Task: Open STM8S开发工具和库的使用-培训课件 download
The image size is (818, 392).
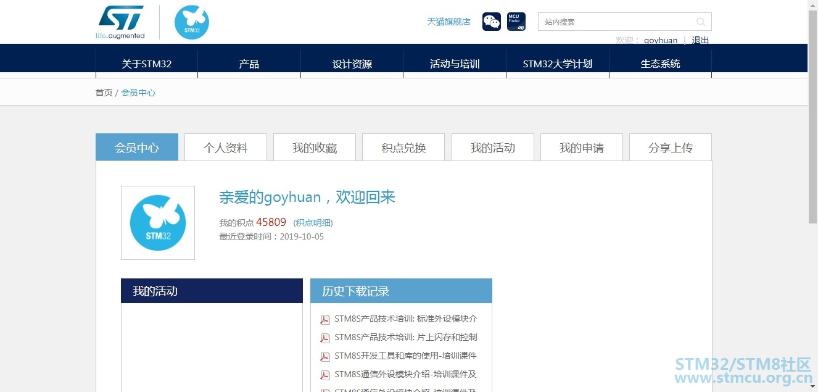Action: coord(405,356)
